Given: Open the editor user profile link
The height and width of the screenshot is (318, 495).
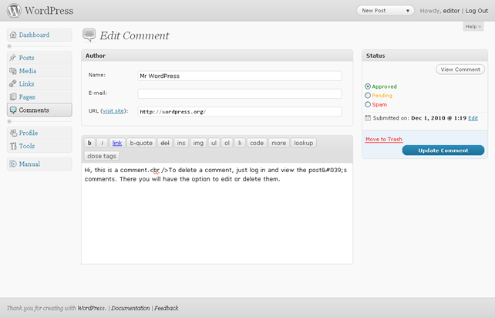Looking at the screenshot, I should (x=451, y=11).
